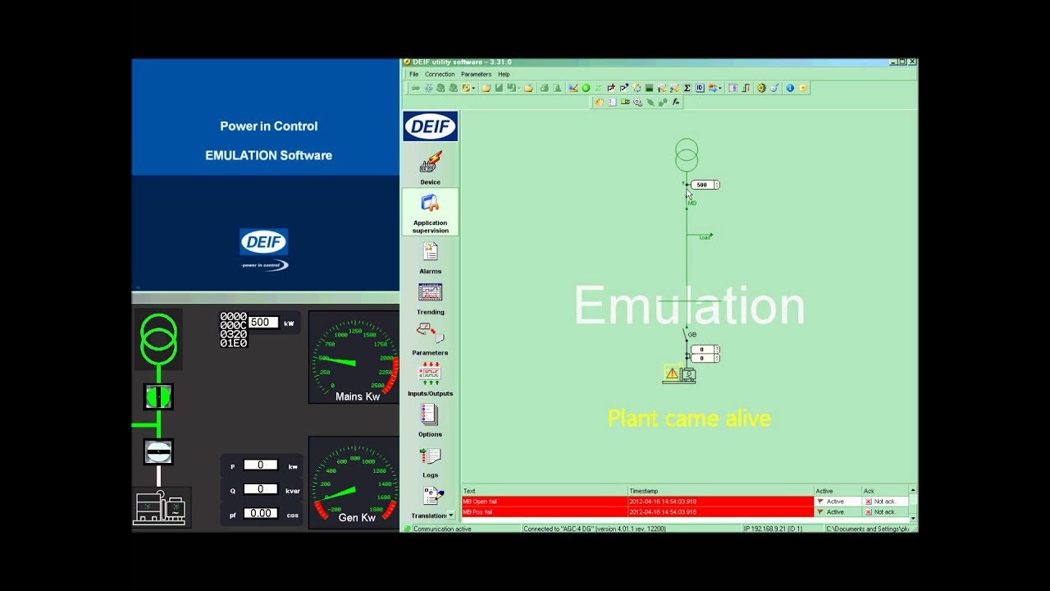Select Application supervision in sidebar
This screenshot has height=591, width=1050.
pyautogui.click(x=430, y=213)
